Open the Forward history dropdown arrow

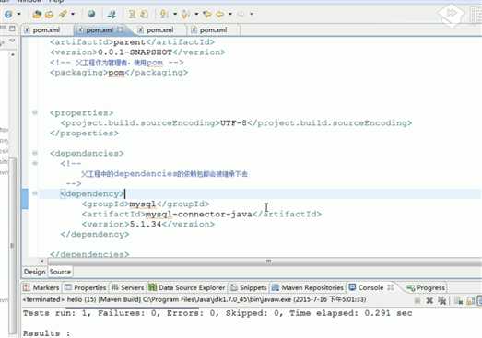[252, 14]
